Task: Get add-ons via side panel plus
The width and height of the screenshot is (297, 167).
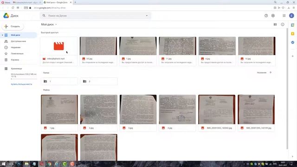Action: (x=293, y=56)
